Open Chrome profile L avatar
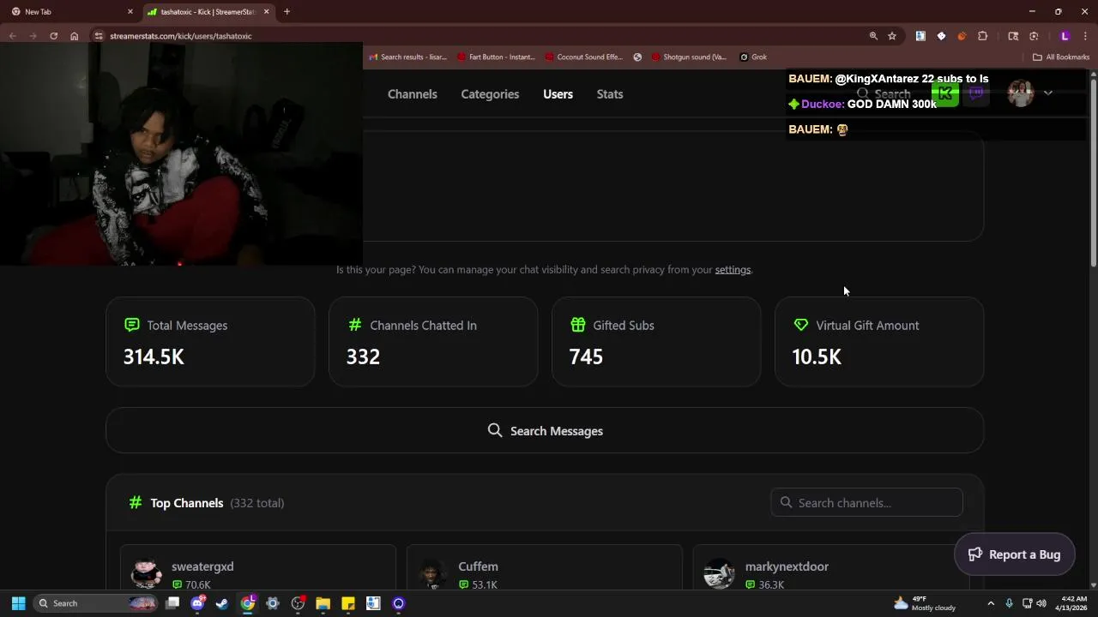The height and width of the screenshot is (617, 1098). click(1065, 36)
